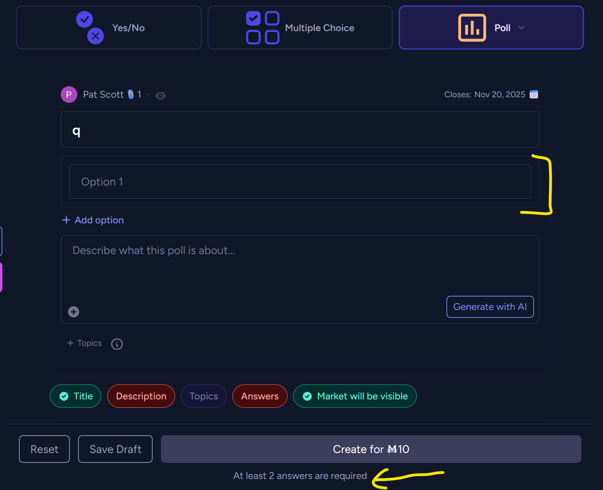603x490 pixels.
Task: Click the 'At least 2 answers are required' message
Action: pos(300,476)
